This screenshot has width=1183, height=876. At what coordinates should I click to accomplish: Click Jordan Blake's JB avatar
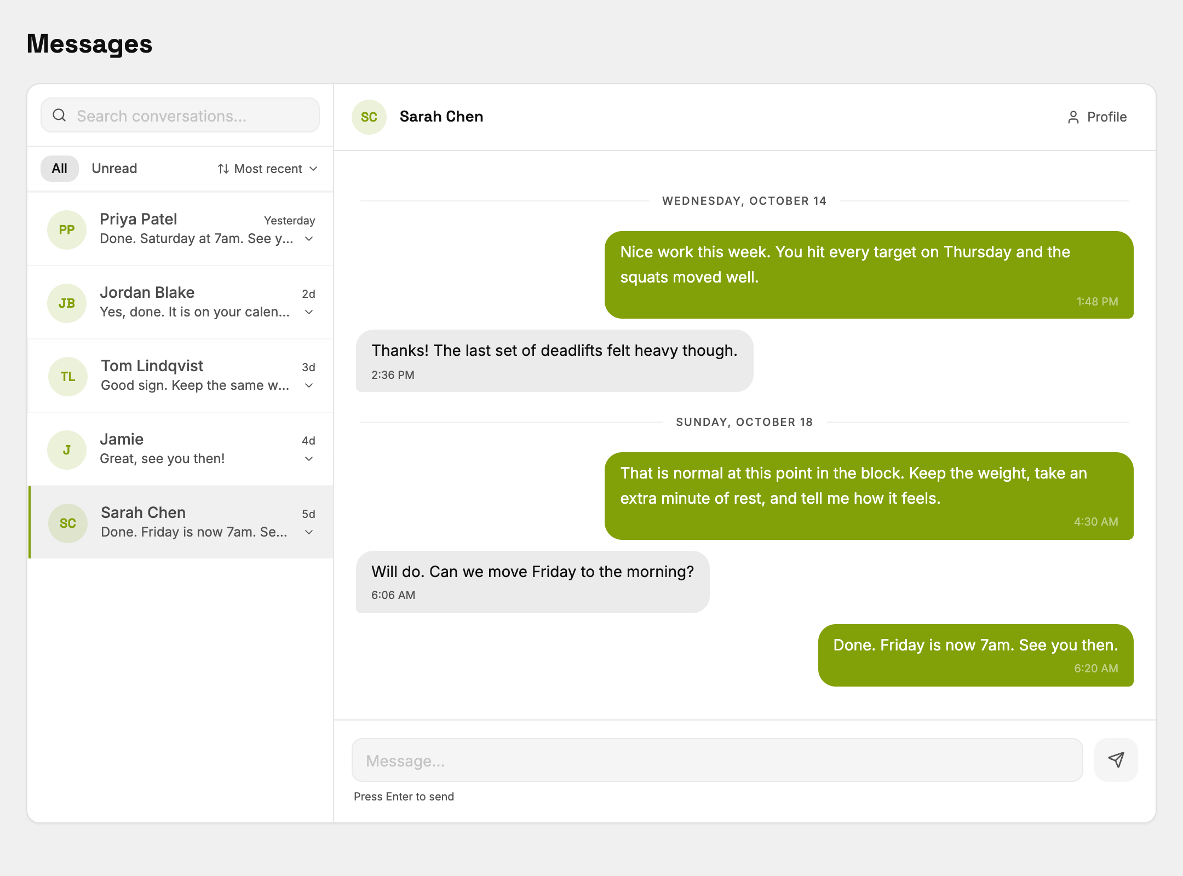[x=67, y=303]
